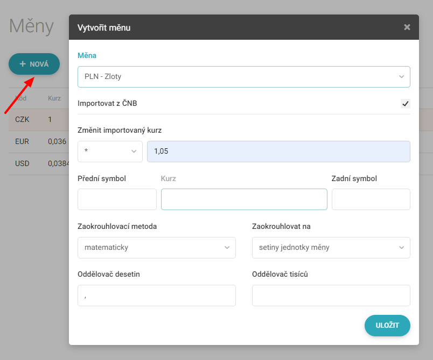This screenshot has height=360, width=433.
Task: Focus the Přední symbol input
Action: pyautogui.click(x=117, y=199)
